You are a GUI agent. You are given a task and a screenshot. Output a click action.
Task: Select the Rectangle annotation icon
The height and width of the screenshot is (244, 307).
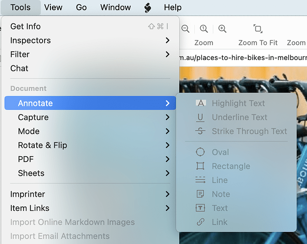pyautogui.click(x=200, y=166)
